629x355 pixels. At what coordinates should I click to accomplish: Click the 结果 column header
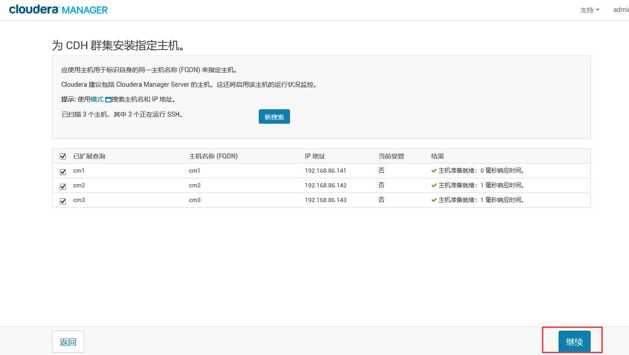[x=437, y=156]
